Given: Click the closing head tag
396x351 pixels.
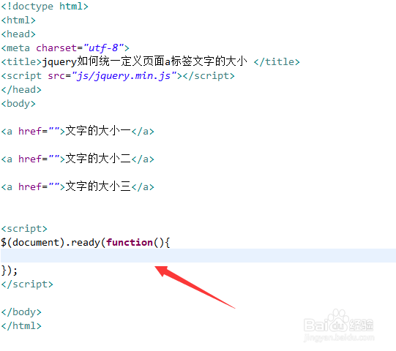Looking at the screenshot, I should coord(21,90).
